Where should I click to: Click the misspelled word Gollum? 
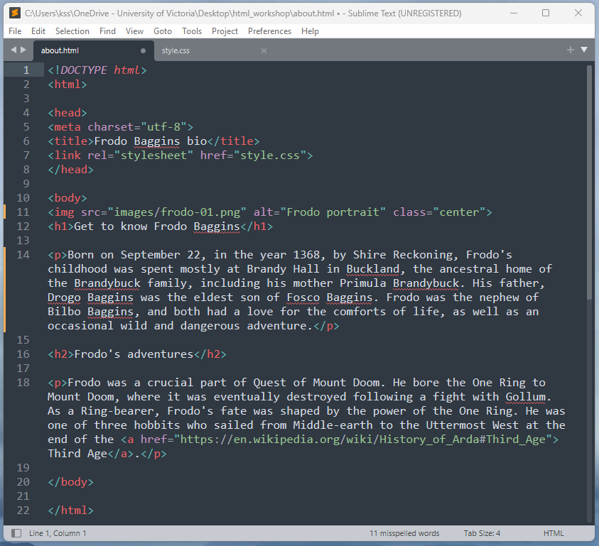coord(525,397)
